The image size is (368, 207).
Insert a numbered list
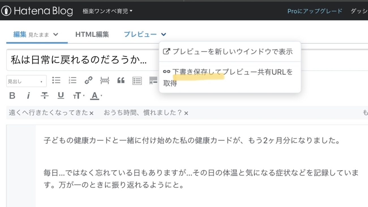72,80
